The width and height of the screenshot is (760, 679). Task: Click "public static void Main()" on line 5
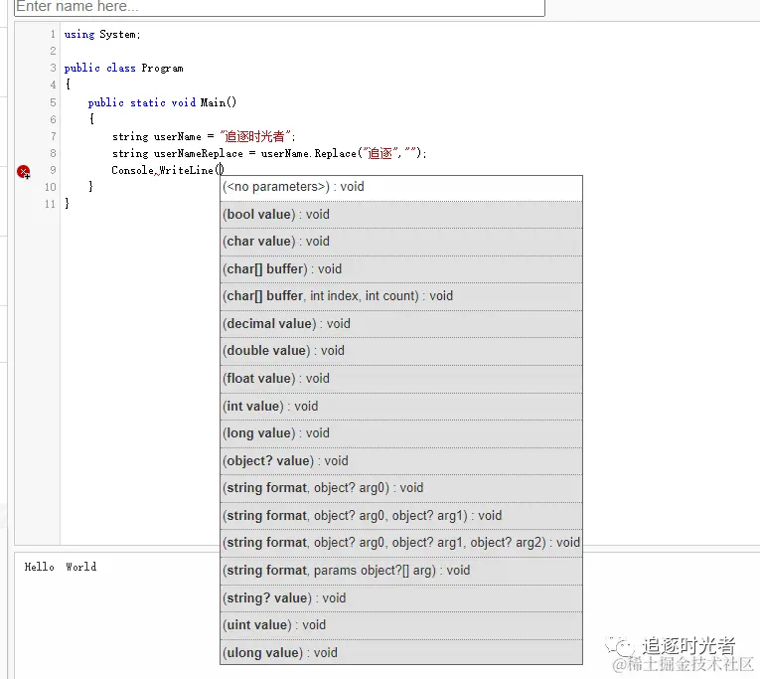[x=162, y=102]
